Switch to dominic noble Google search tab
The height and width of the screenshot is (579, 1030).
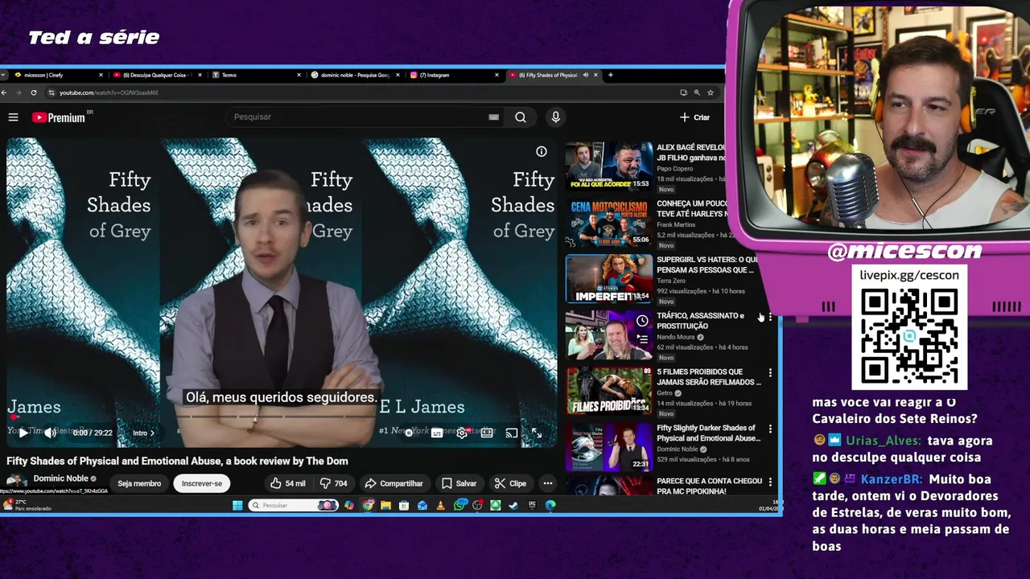355,75
